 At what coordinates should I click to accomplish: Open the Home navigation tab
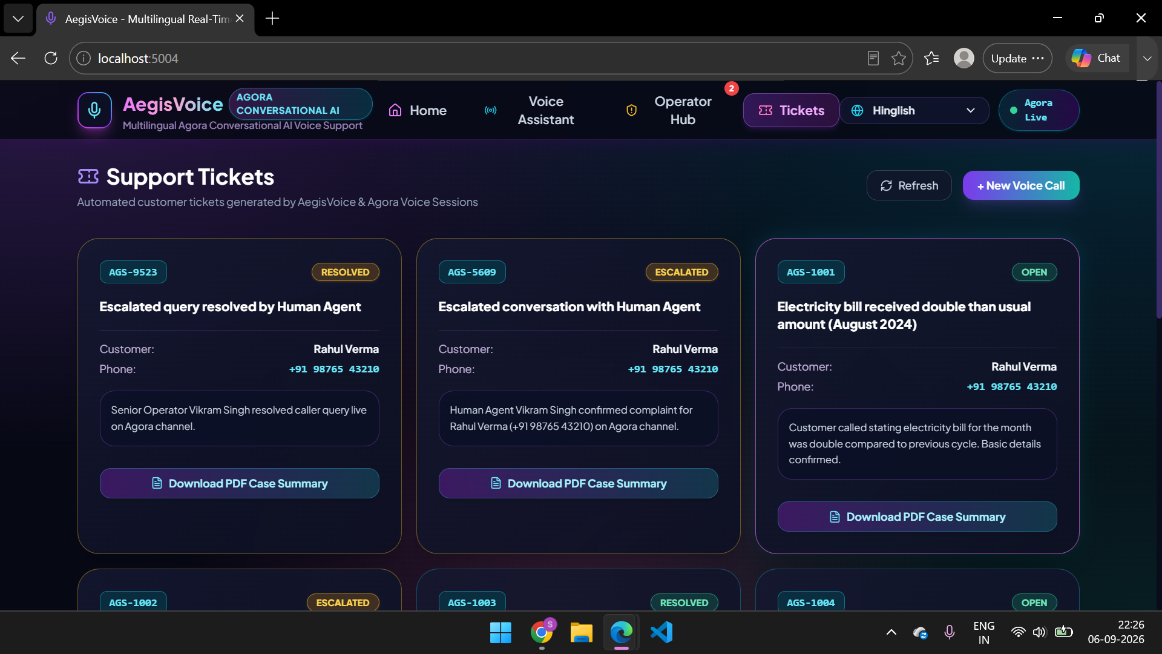[x=418, y=110]
